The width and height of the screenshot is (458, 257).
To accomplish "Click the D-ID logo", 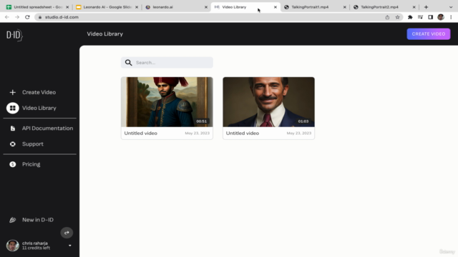I will coord(14,35).
